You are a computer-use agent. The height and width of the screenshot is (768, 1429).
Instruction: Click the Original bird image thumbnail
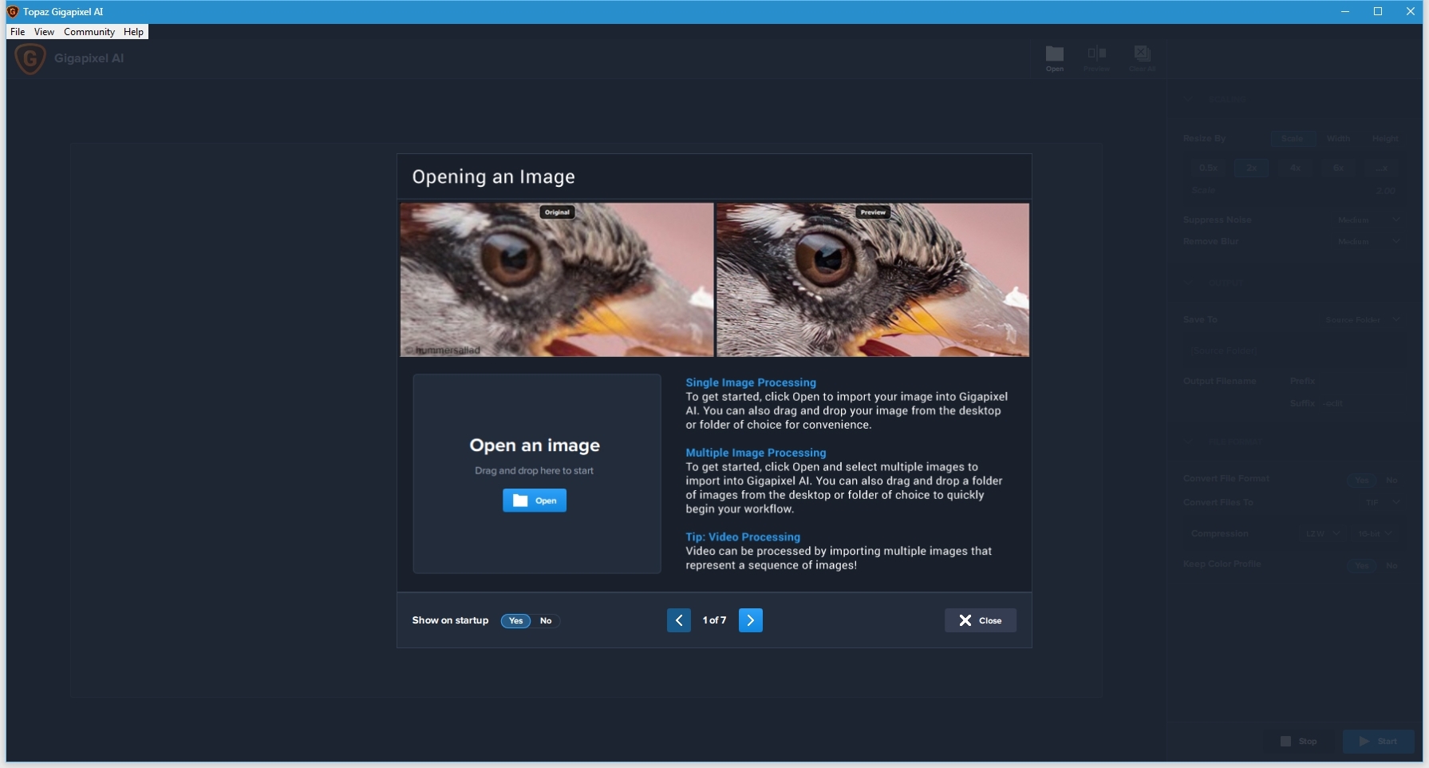[557, 279]
